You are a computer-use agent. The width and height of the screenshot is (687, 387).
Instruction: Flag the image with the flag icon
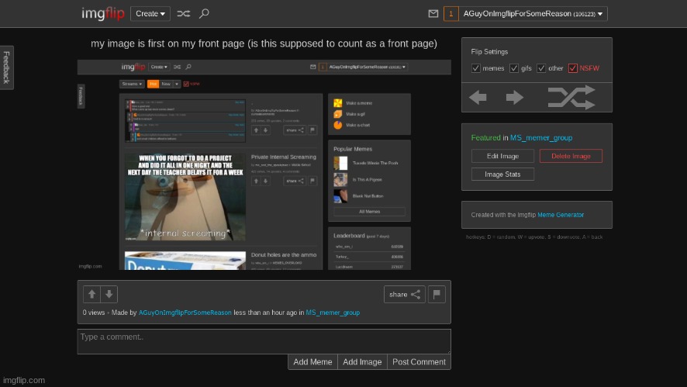(x=437, y=295)
